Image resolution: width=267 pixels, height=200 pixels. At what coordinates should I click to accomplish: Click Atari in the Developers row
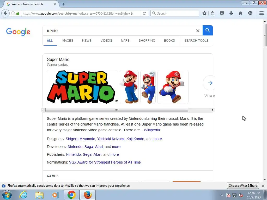99,147
